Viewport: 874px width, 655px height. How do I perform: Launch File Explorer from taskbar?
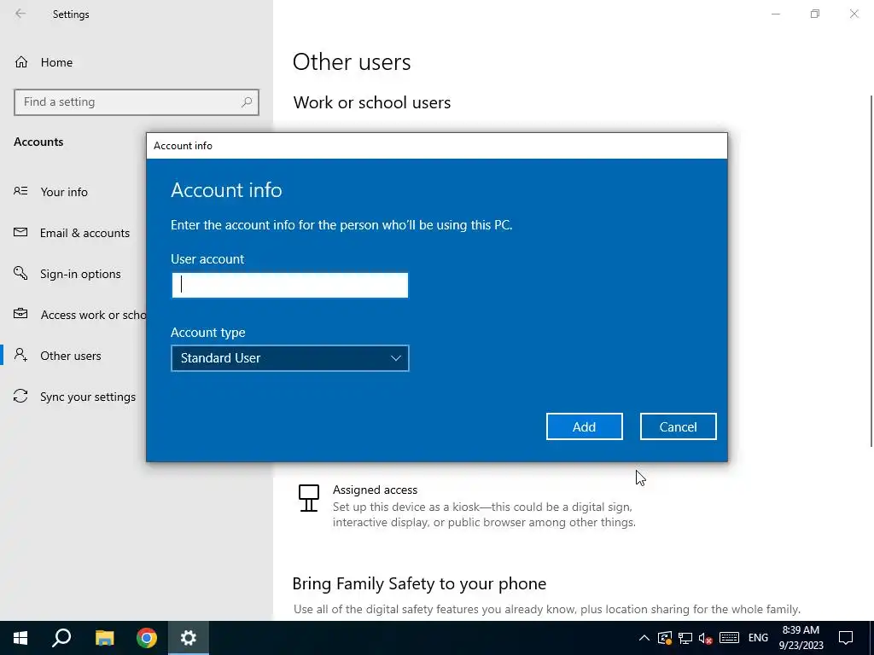pyautogui.click(x=104, y=638)
